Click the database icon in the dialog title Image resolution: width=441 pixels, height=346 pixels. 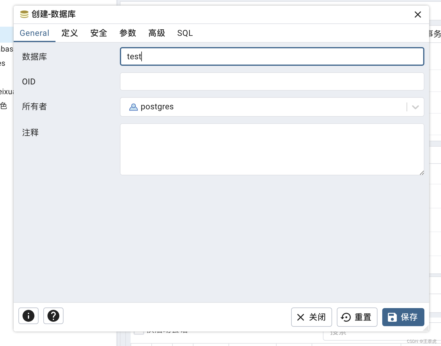coord(24,14)
